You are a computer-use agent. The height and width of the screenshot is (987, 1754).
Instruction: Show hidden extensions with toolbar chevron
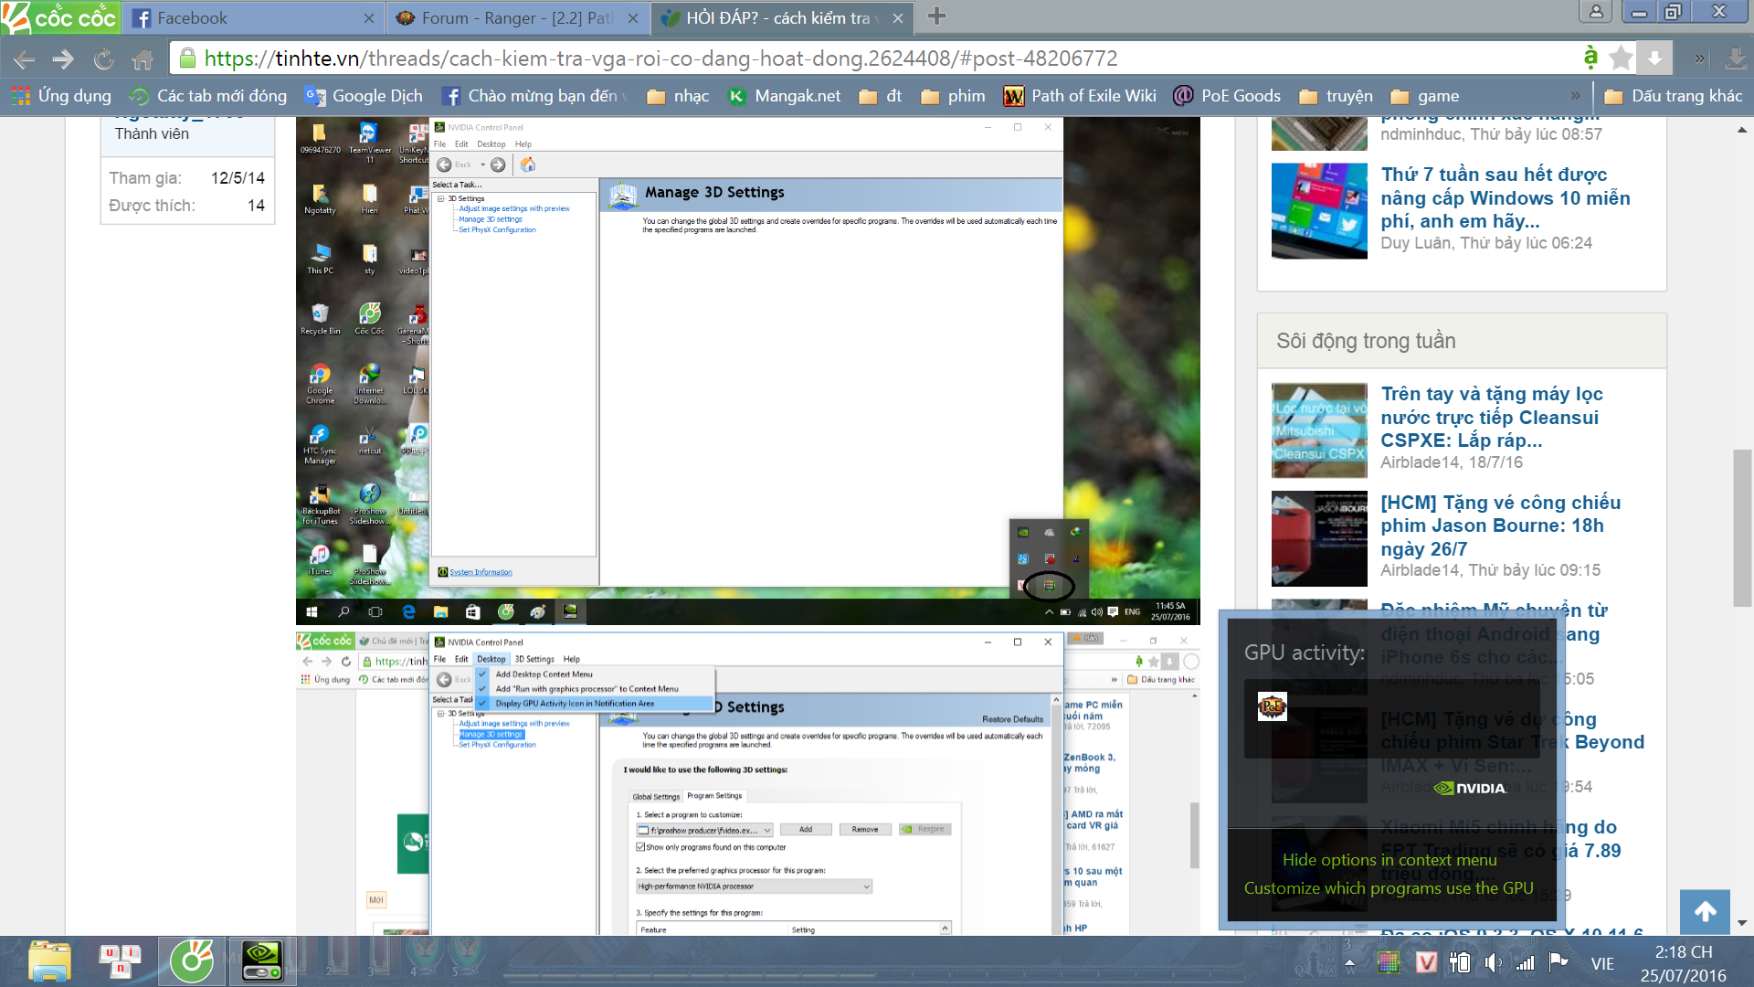pos(1699,58)
